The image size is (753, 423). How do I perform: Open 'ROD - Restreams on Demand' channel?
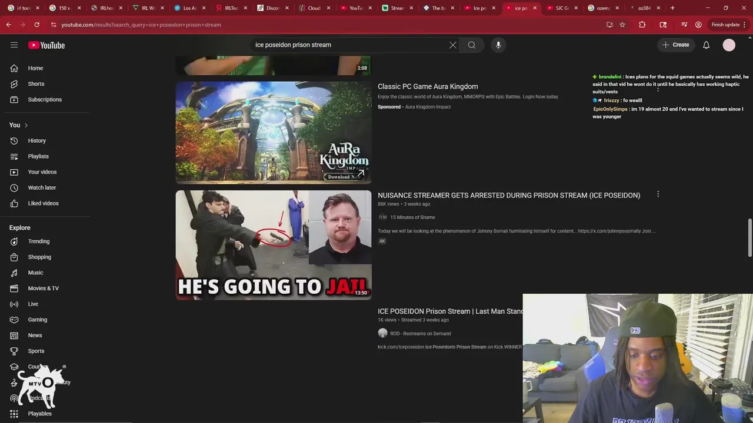coord(420,334)
